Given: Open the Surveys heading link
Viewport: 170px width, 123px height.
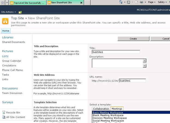Looking at the screenshot, I should [x=8, y=102].
